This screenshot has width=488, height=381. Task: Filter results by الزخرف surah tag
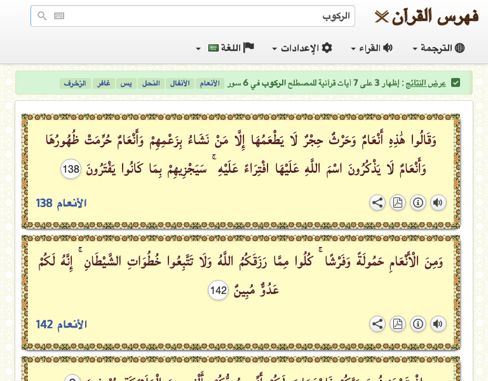point(75,83)
